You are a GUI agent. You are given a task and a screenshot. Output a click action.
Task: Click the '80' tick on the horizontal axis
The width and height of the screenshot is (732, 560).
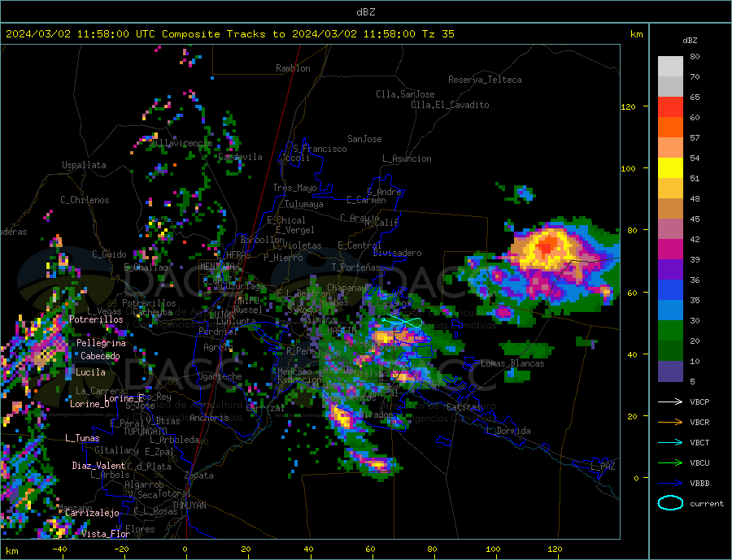pos(432,549)
